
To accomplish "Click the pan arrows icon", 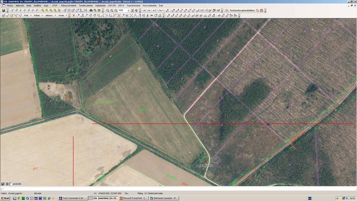I will tap(136, 10).
